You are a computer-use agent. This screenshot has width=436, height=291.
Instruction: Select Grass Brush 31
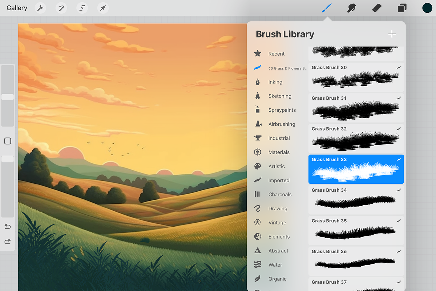pos(356,108)
